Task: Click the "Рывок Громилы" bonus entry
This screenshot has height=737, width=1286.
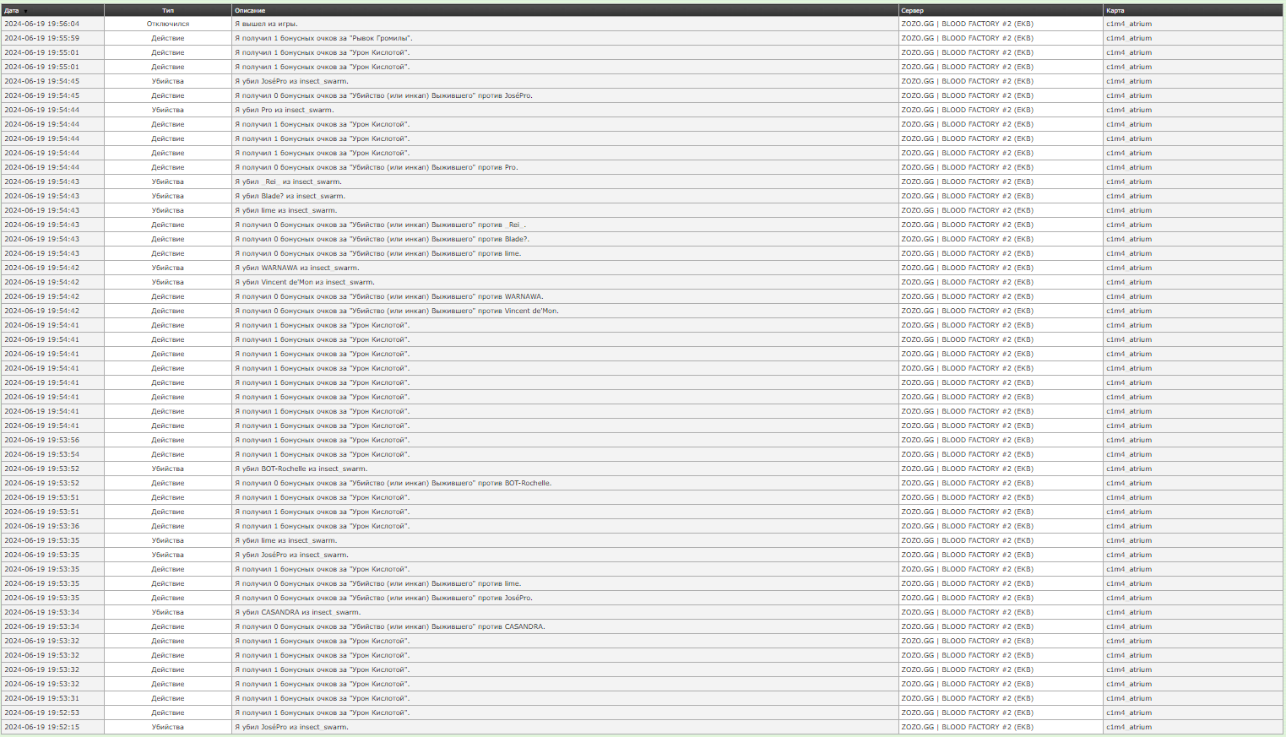Action: pyautogui.click(x=323, y=38)
